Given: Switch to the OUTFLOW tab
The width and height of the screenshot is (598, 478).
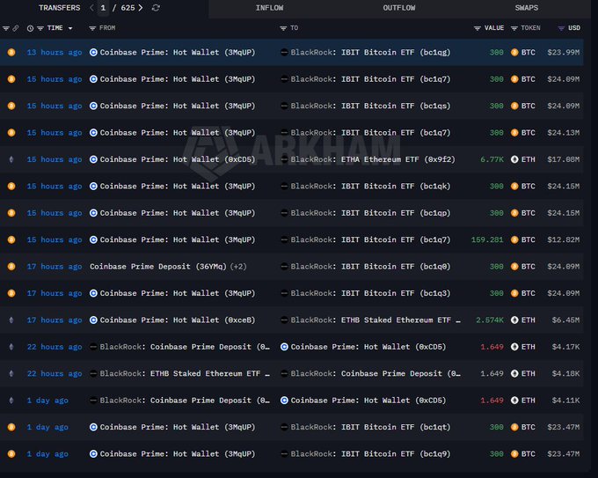Looking at the screenshot, I should (x=399, y=8).
